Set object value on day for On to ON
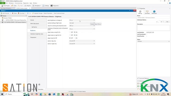The height and width of the screenshot is (96, 171). [x=75, y=32]
